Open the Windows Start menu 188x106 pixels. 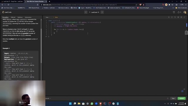[70, 104]
